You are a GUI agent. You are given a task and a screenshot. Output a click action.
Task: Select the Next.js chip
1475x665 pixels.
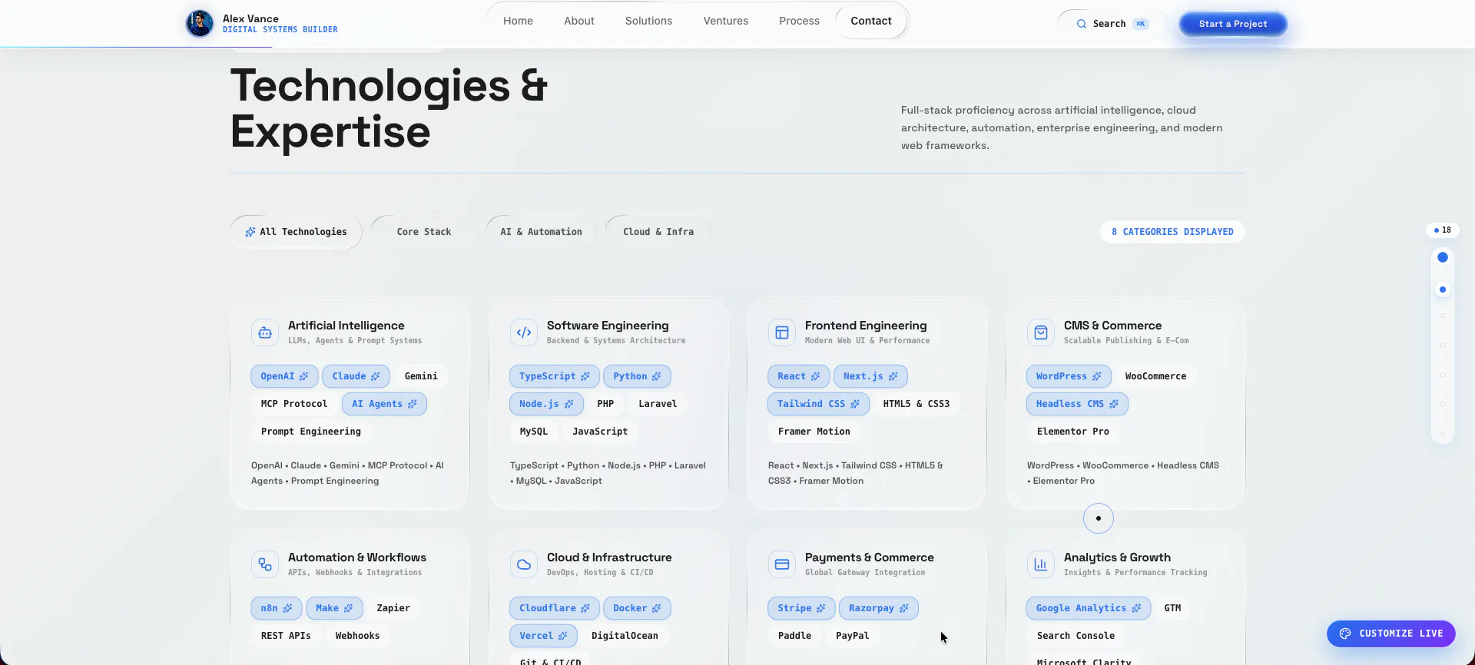pyautogui.click(x=870, y=376)
